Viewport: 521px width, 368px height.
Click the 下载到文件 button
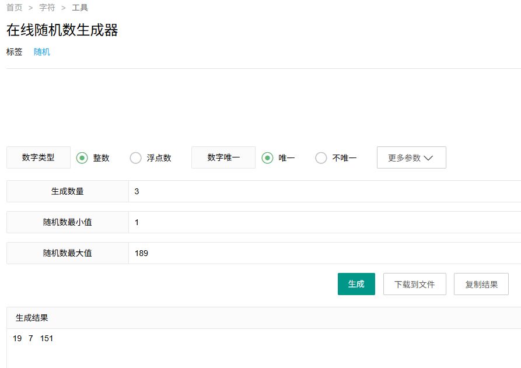[415, 284]
